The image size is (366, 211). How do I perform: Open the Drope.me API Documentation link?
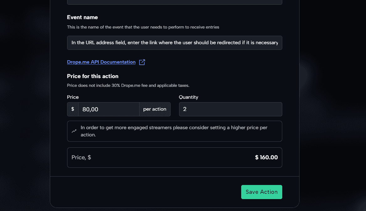pyautogui.click(x=101, y=62)
